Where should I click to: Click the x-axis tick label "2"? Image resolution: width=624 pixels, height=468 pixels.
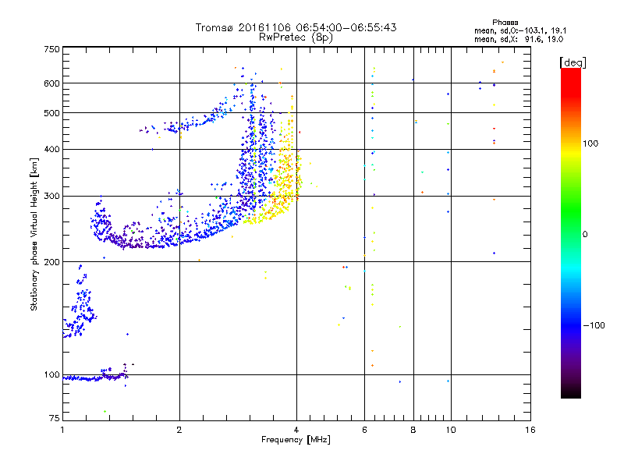[179, 430]
